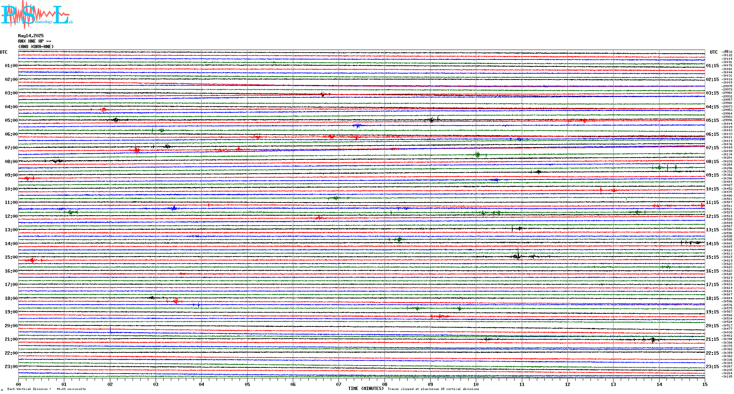Click the 23:15 label on right axis
This screenshot has width=734, height=394.
coord(712,367)
